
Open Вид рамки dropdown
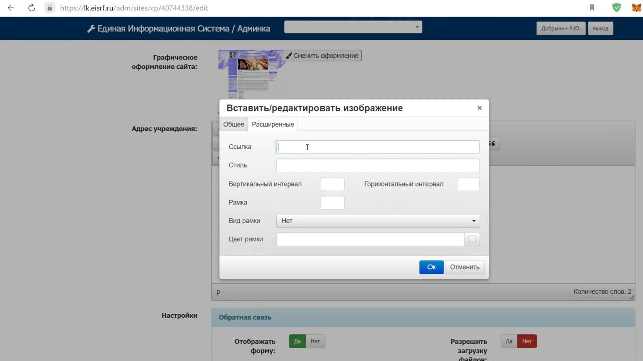click(x=378, y=221)
